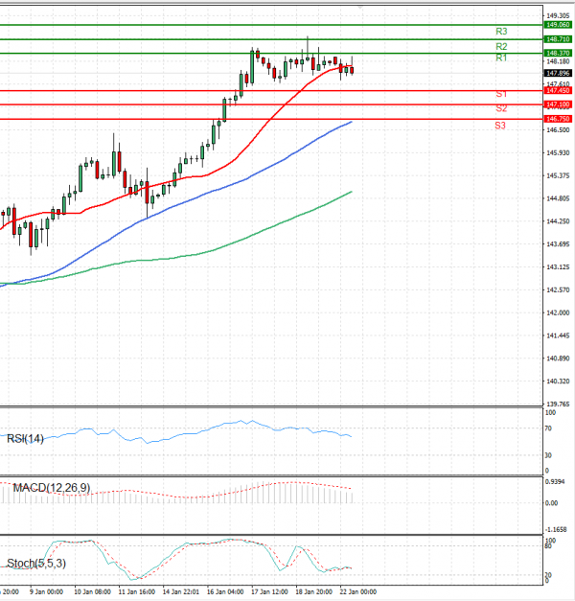Click the 139.765 price axis value
The image size is (575, 601).
pos(558,405)
